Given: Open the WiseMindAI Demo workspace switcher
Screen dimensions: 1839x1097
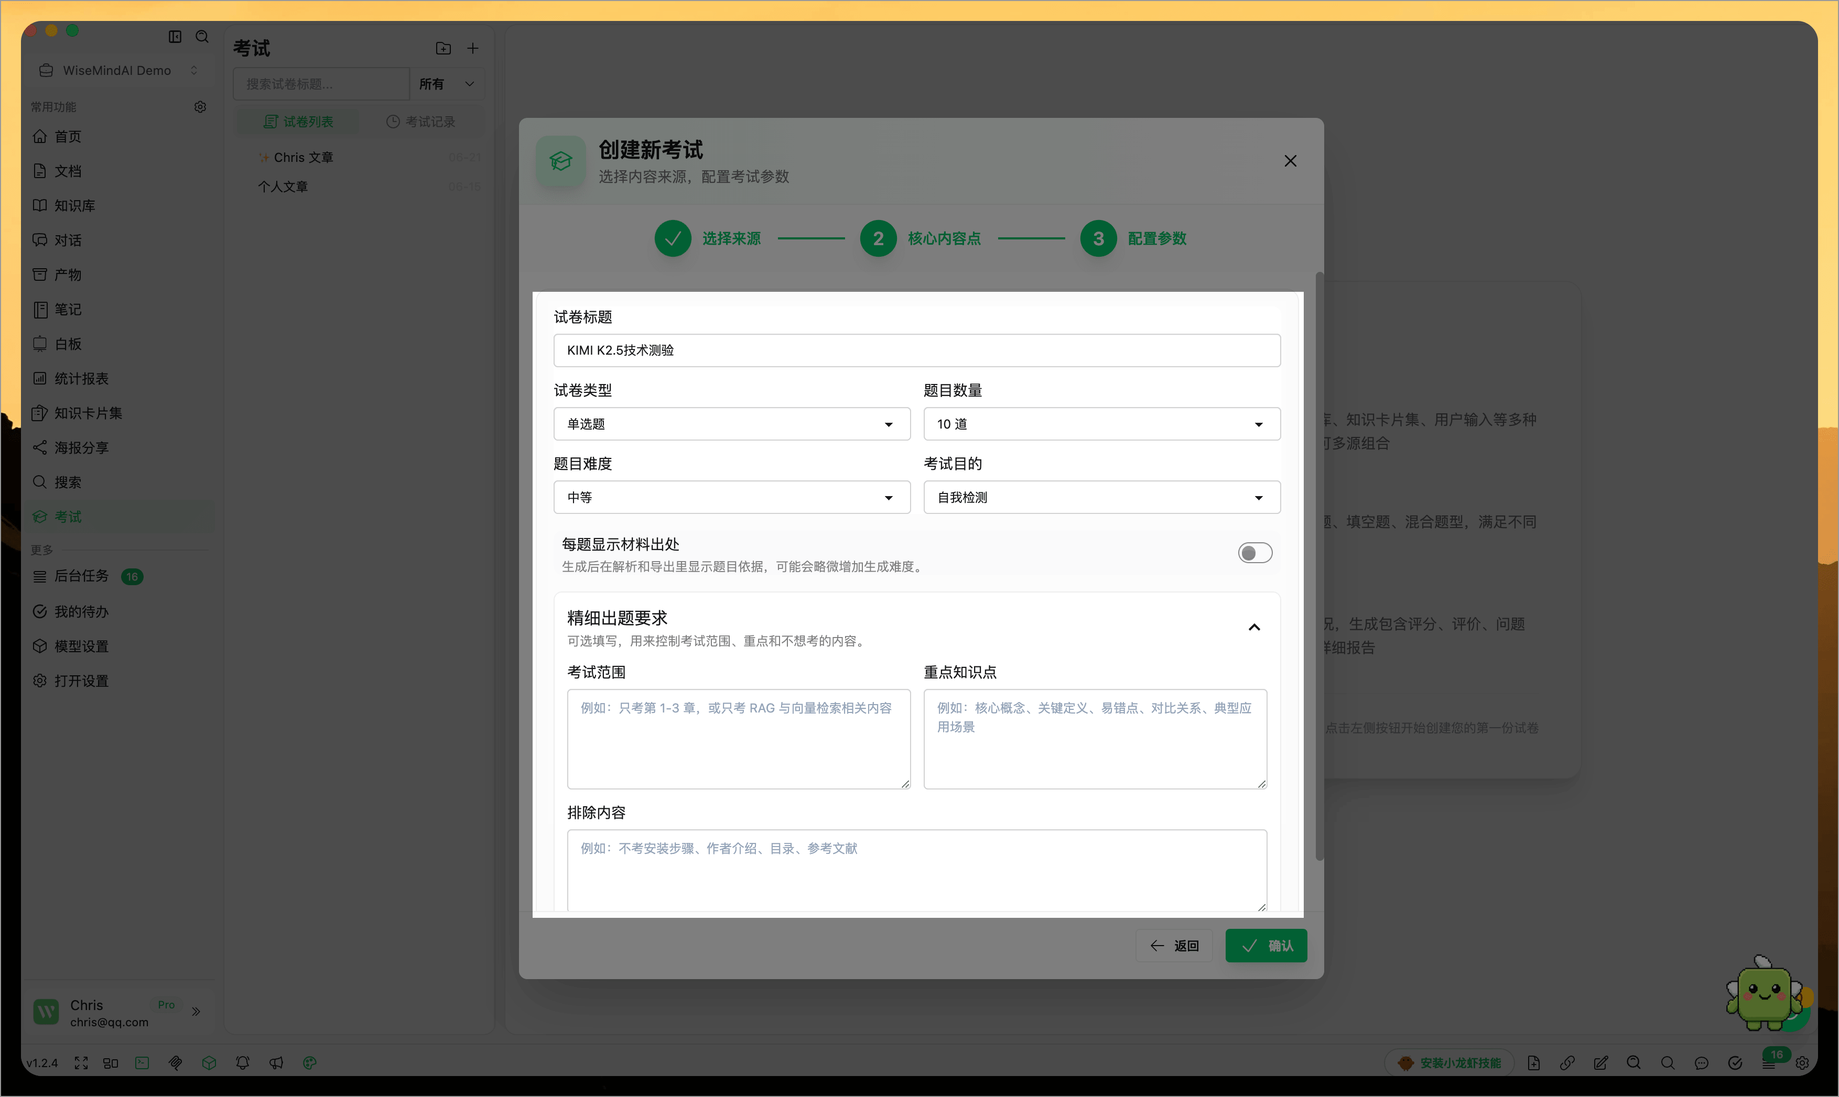Looking at the screenshot, I should (x=118, y=70).
